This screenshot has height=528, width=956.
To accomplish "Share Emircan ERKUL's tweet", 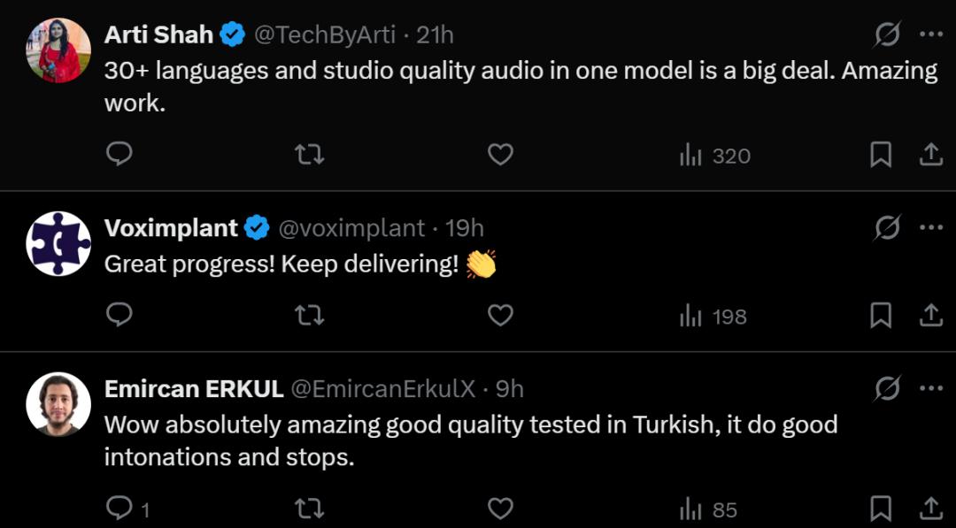I will 930,509.
